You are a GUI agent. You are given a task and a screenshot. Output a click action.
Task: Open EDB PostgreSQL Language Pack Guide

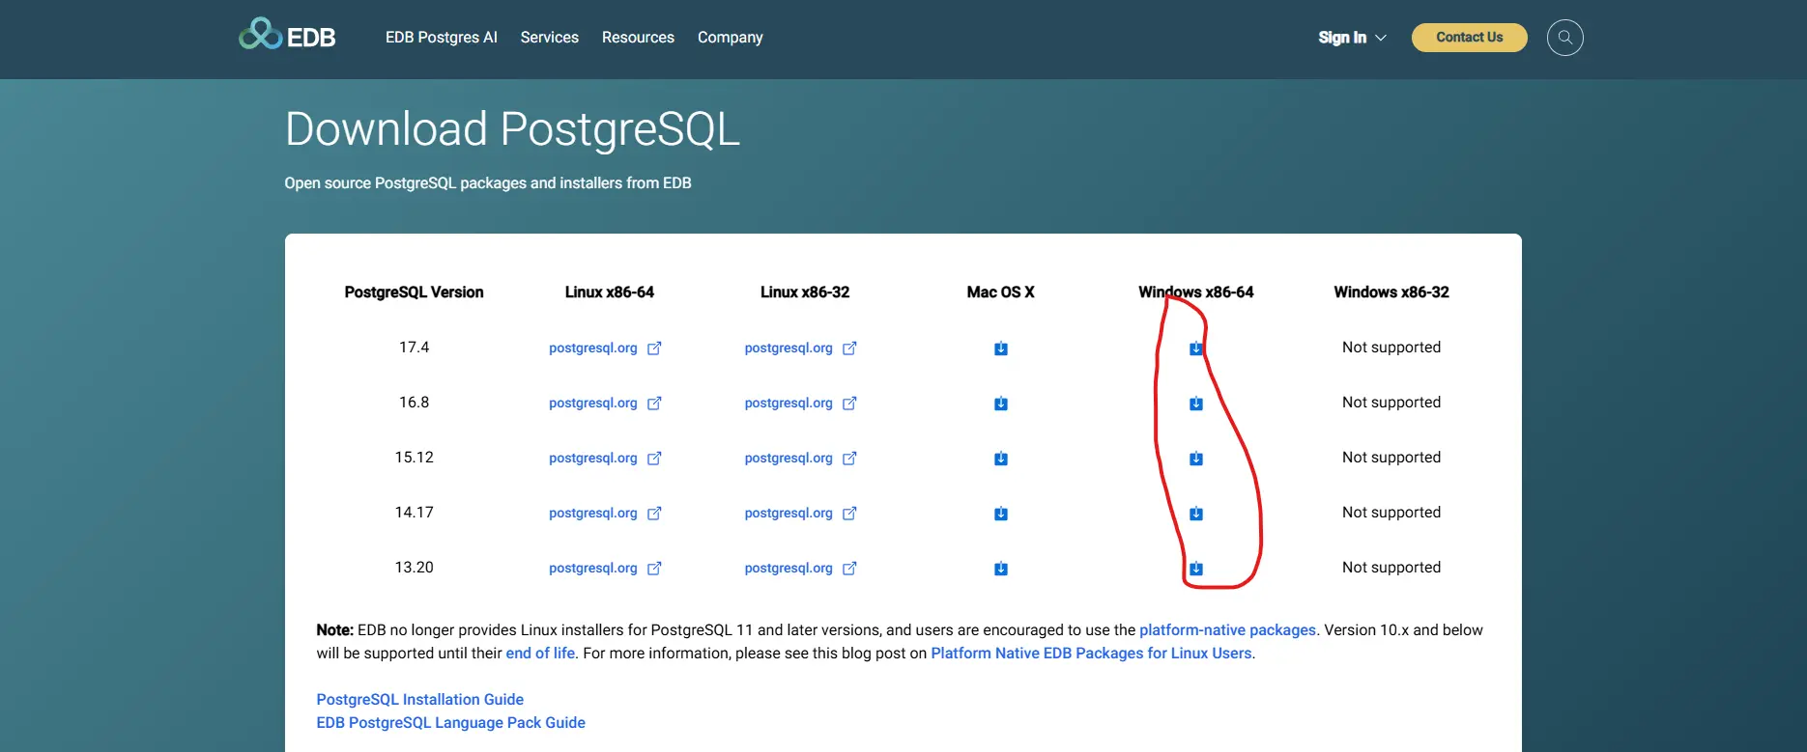pos(450,722)
